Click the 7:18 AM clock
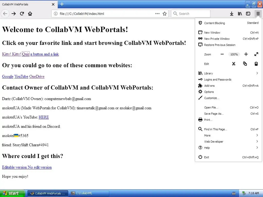 coord(253,193)
